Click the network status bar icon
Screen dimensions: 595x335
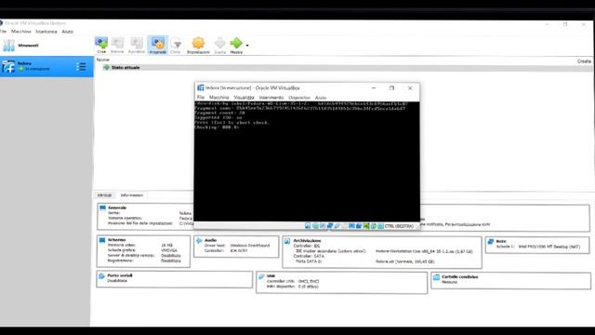pyautogui.click(x=330, y=226)
